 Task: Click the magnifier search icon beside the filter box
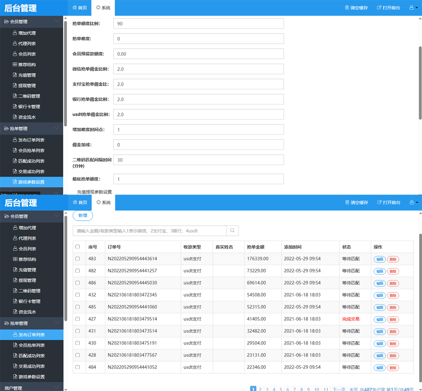[x=232, y=231]
